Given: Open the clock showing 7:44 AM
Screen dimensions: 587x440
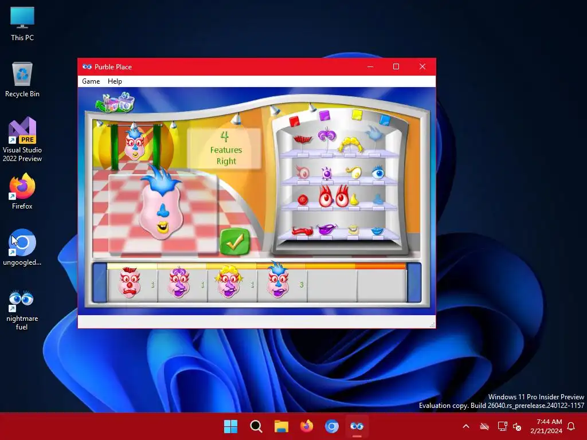Looking at the screenshot, I should pos(546,426).
